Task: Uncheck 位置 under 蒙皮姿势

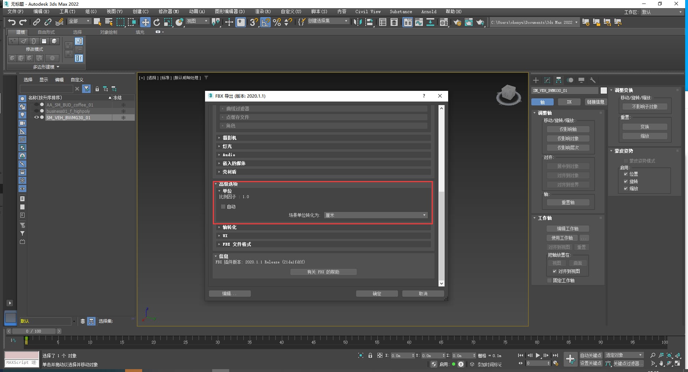Action: (626, 174)
